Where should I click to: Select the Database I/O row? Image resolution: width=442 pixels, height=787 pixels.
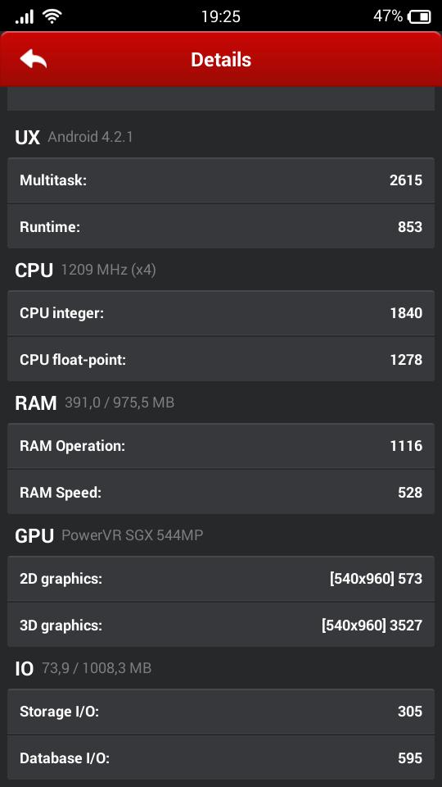[221, 757]
